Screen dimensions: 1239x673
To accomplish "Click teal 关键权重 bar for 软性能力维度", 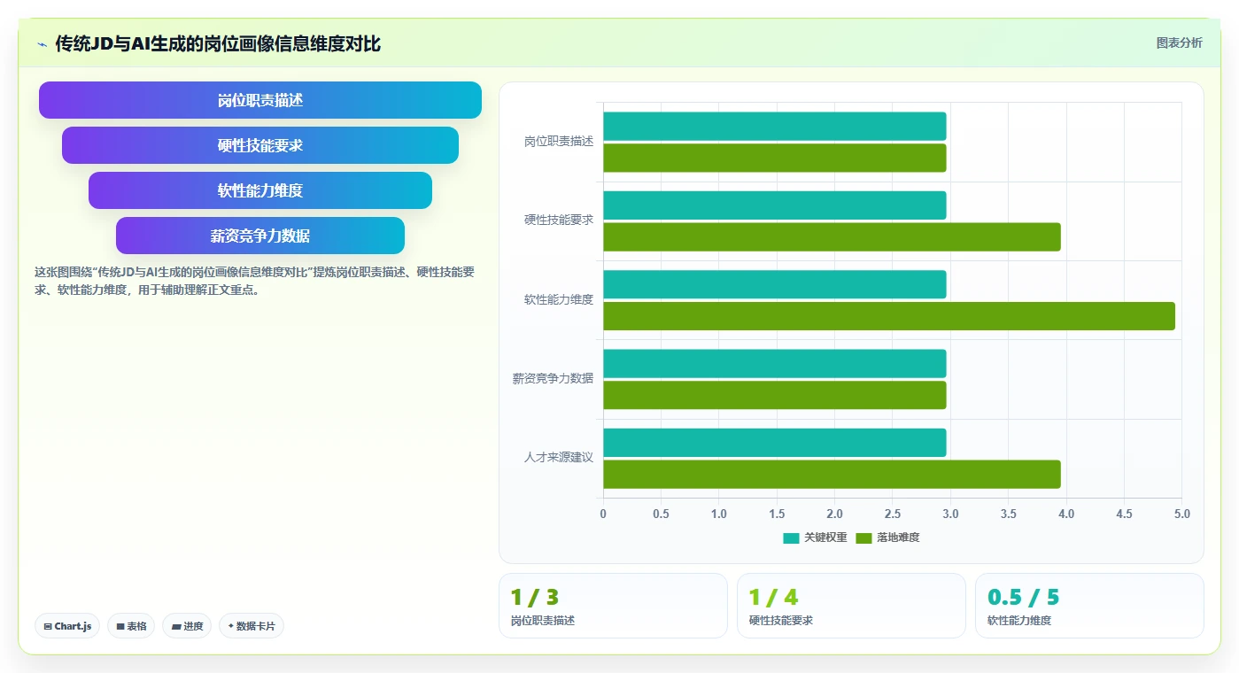I will 775,284.
